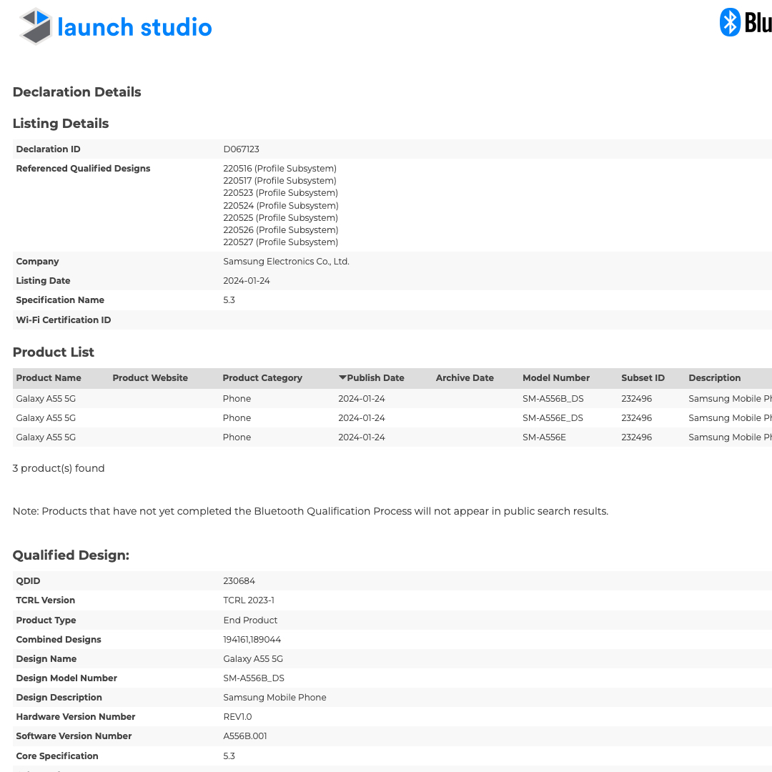
Task: Click the launch studio cube logo icon
Action: tap(36, 26)
